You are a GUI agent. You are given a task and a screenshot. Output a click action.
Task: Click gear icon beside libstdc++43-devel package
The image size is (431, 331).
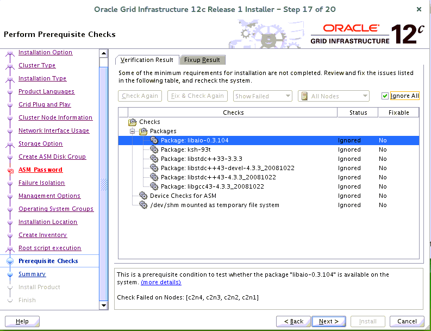(154, 168)
